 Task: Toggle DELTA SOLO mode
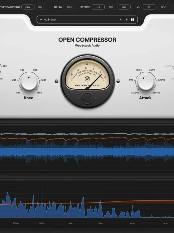tap(70, 7)
